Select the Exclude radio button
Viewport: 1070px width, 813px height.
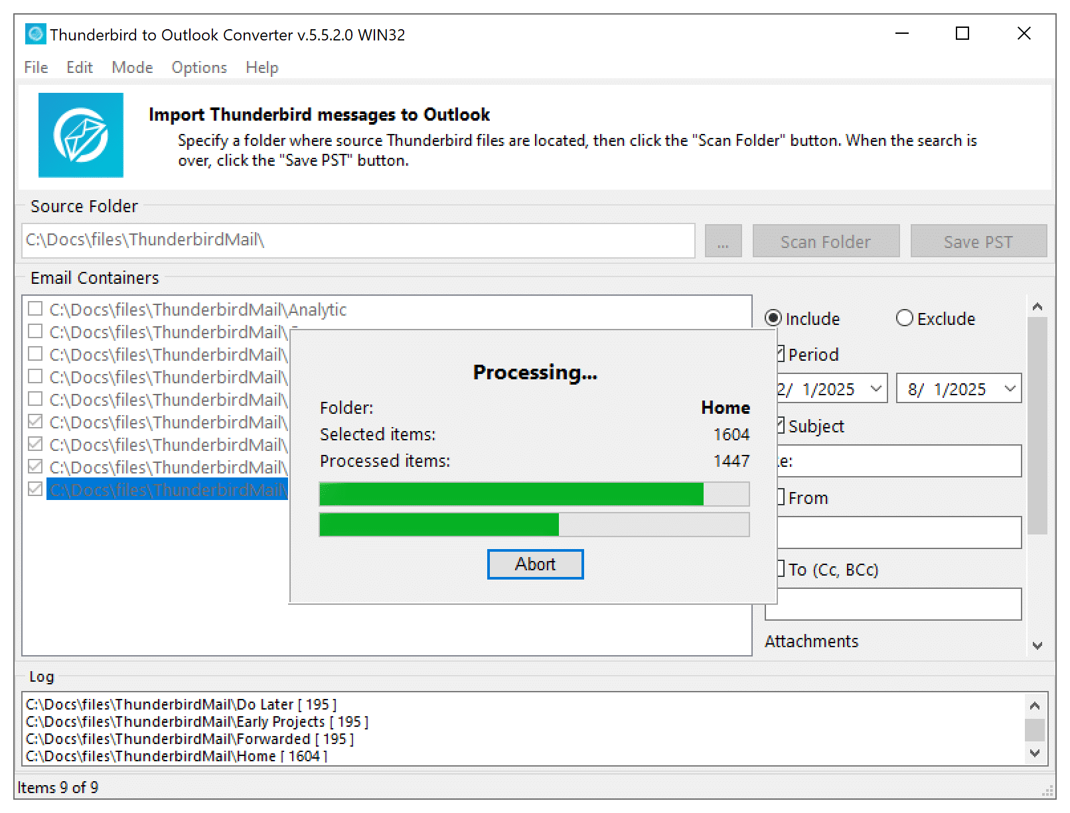[904, 318]
